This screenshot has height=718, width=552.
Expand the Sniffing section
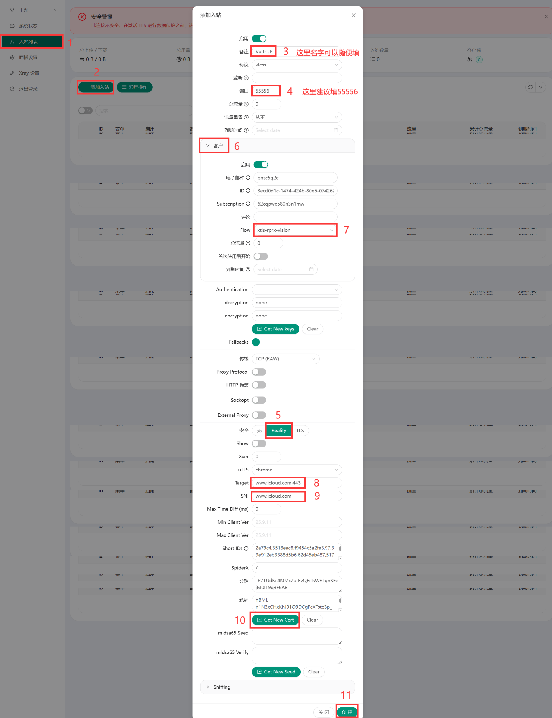222,687
